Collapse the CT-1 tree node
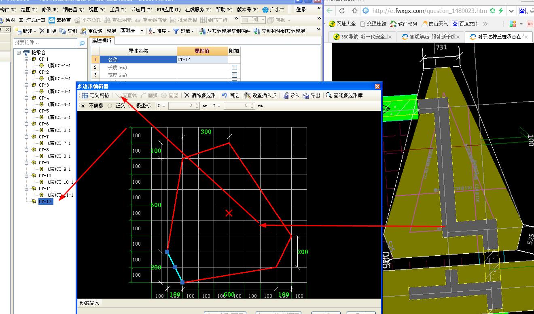This screenshot has width=534, height=314. click(x=27, y=59)
